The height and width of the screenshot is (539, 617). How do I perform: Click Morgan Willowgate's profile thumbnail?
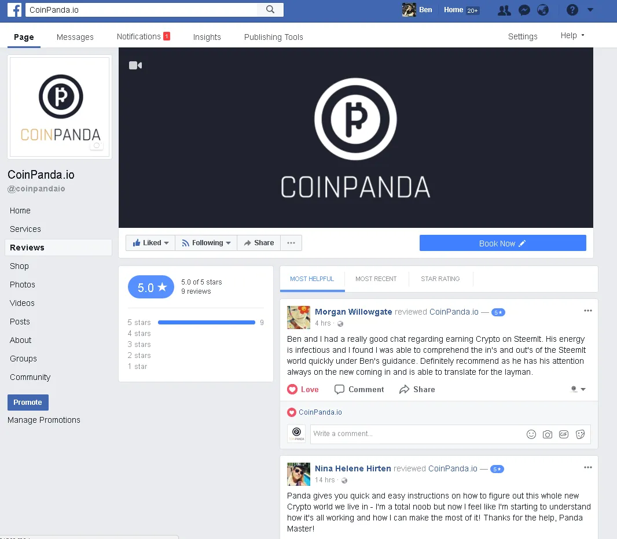299,318
